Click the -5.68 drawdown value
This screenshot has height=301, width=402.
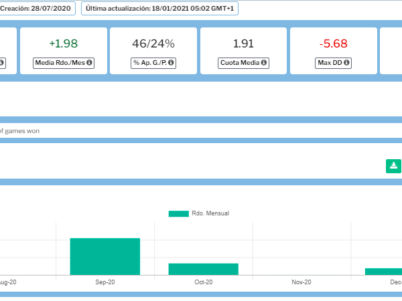coord(333,43)
